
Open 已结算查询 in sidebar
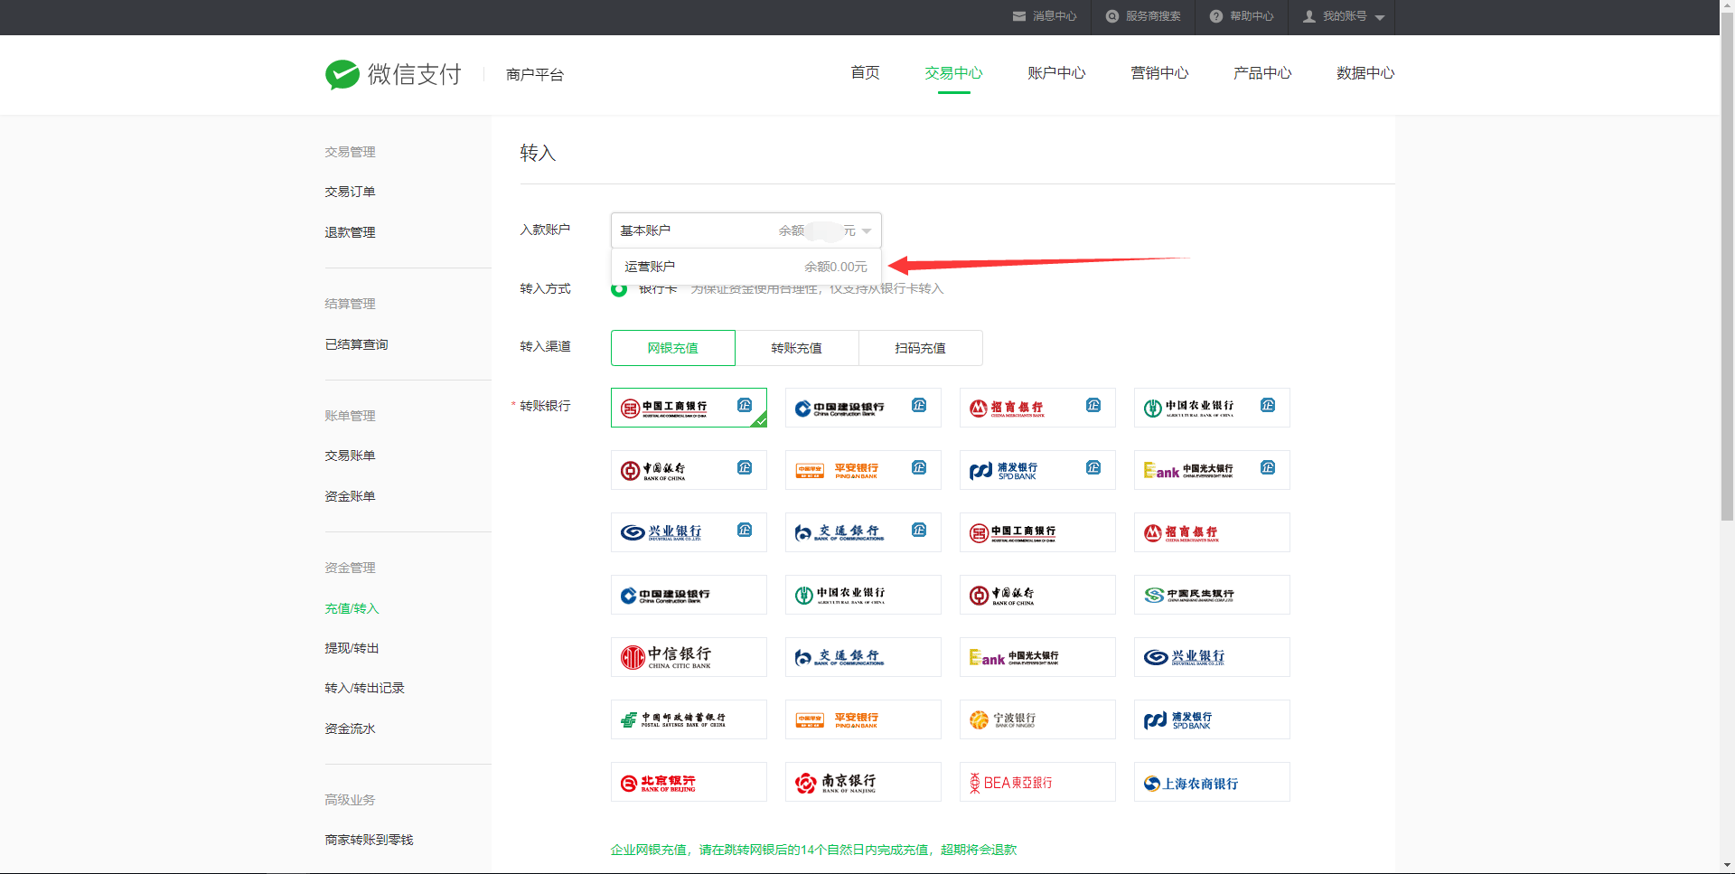click(356, 344)
